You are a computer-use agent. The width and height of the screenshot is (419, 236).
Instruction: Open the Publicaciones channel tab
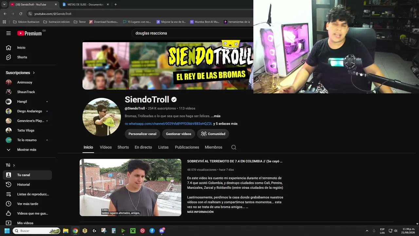pos(187,147)
